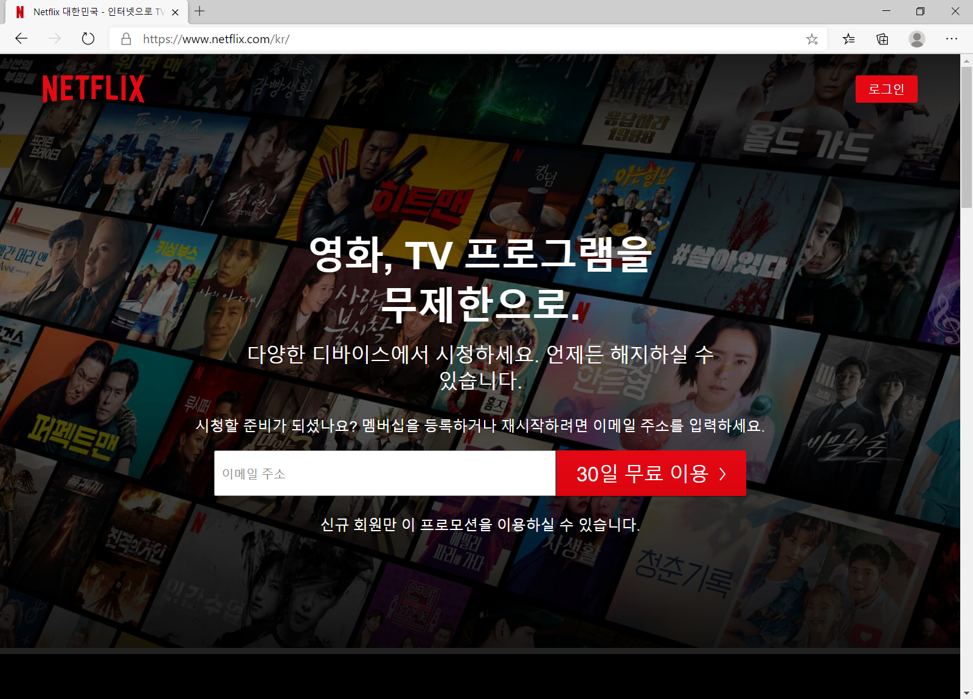Click the address bar URL
The height and width of the screenshot is (699, 973).
click(x=216, y=39)
